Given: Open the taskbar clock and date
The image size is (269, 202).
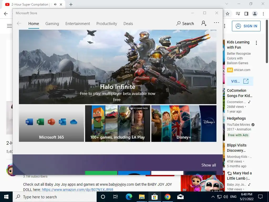Looking at the screenshot, I should pyautogui.click(x=247, y=197).
